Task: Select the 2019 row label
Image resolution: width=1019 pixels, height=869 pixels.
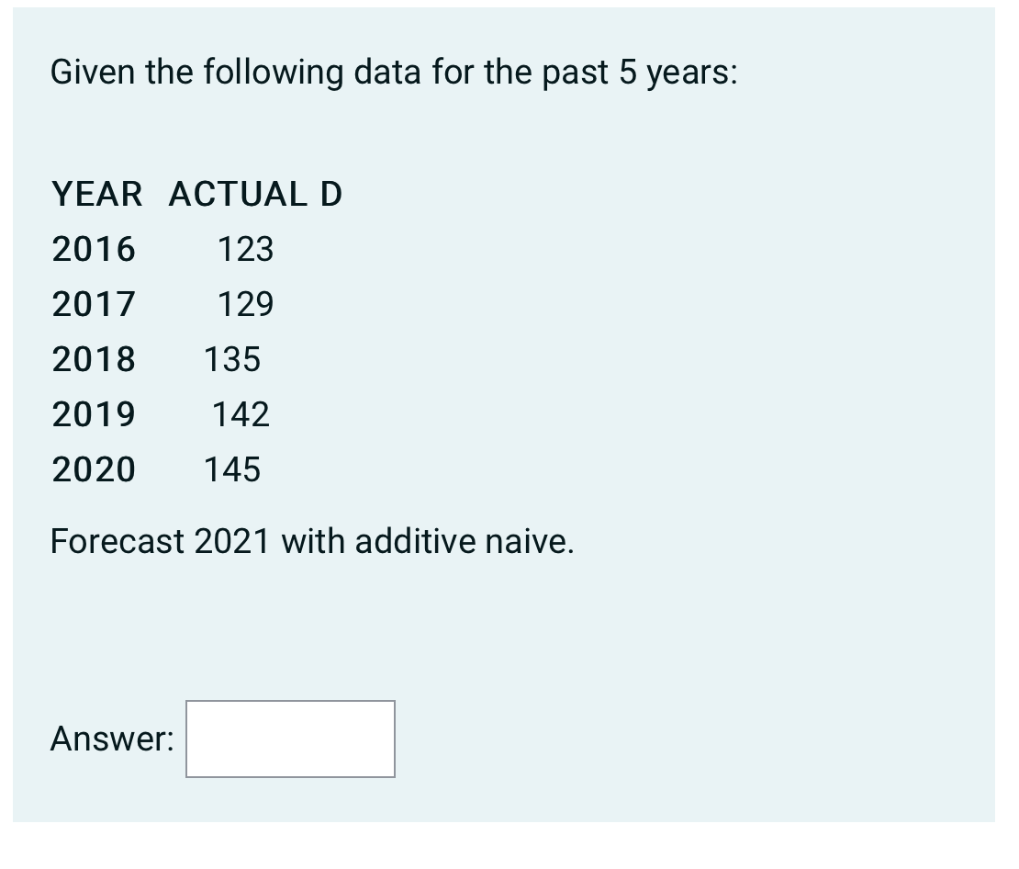Action: pos(93,414)
